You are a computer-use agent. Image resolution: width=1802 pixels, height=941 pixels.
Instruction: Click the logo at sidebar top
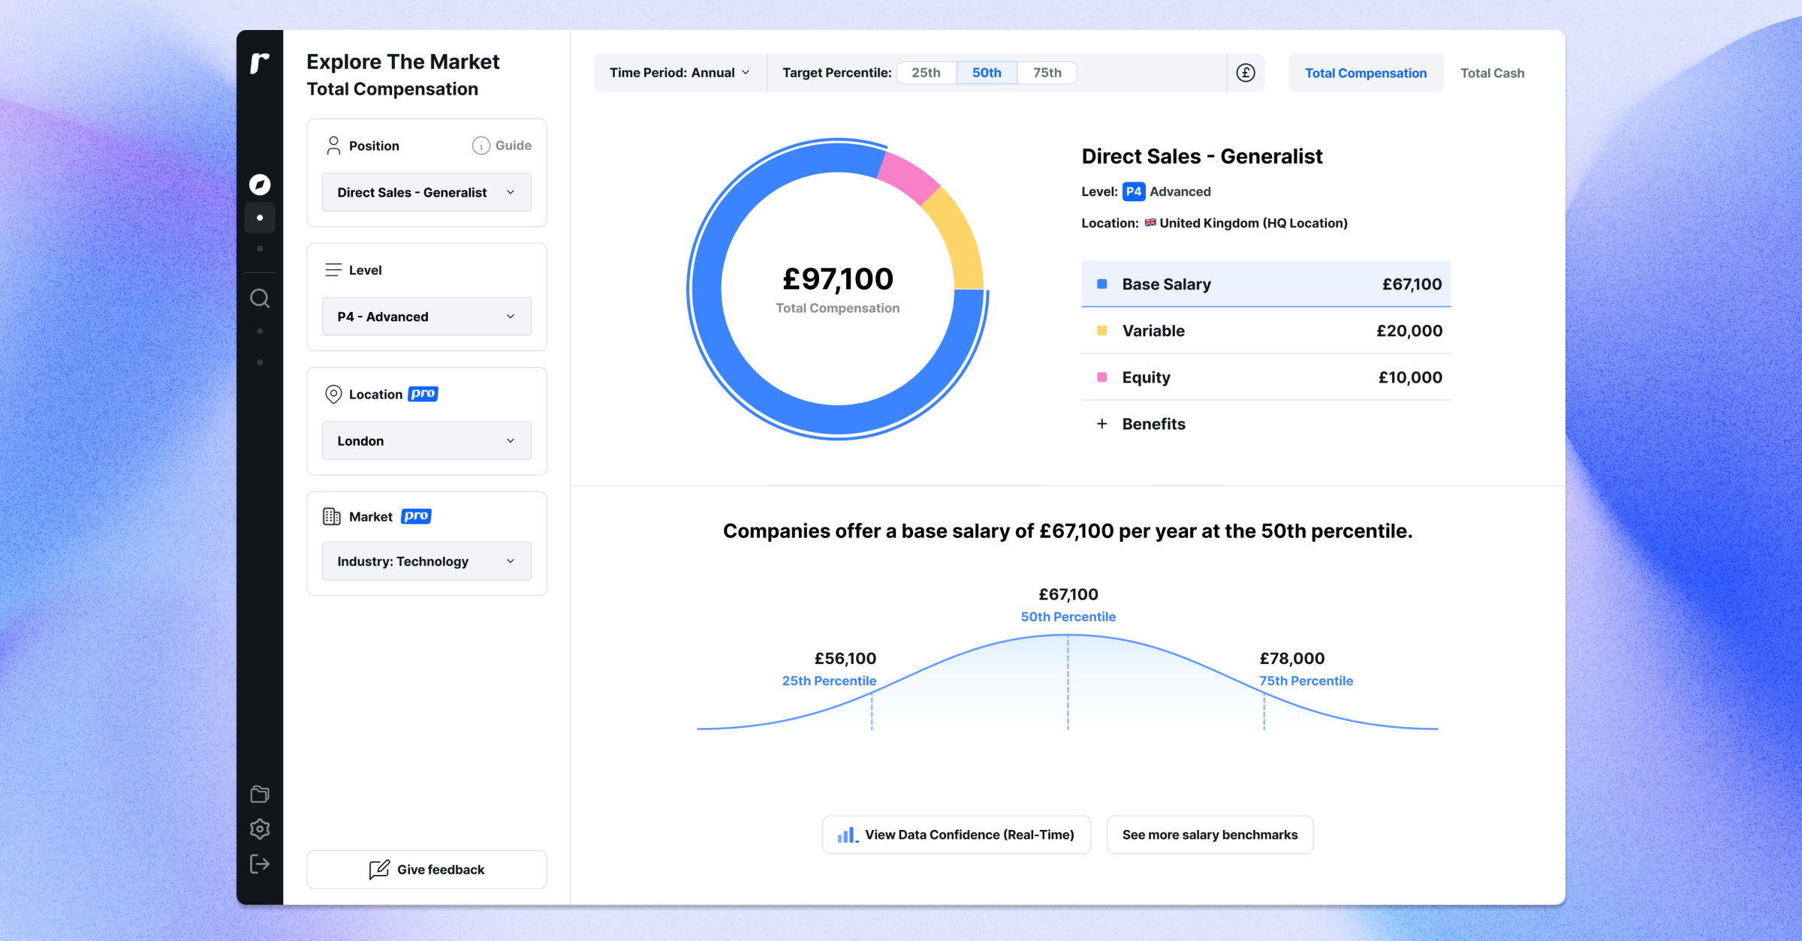click(260, 63)
